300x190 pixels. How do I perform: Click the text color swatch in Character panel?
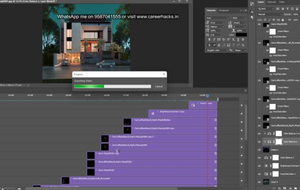[x=241, y=34]
